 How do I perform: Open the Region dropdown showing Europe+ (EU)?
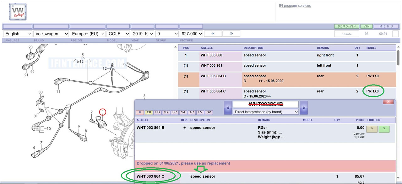click(88, 34)
